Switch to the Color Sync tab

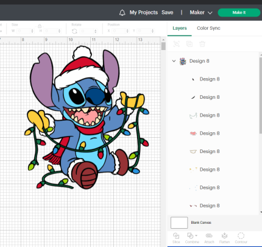tap(208, 28)
